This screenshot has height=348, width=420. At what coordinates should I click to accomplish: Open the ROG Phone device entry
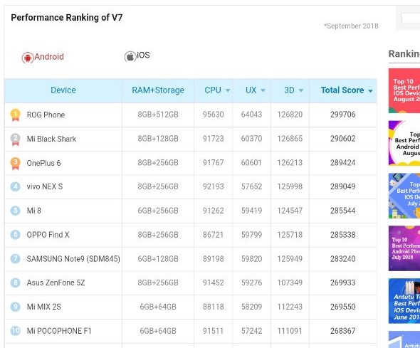click(46, 115)
